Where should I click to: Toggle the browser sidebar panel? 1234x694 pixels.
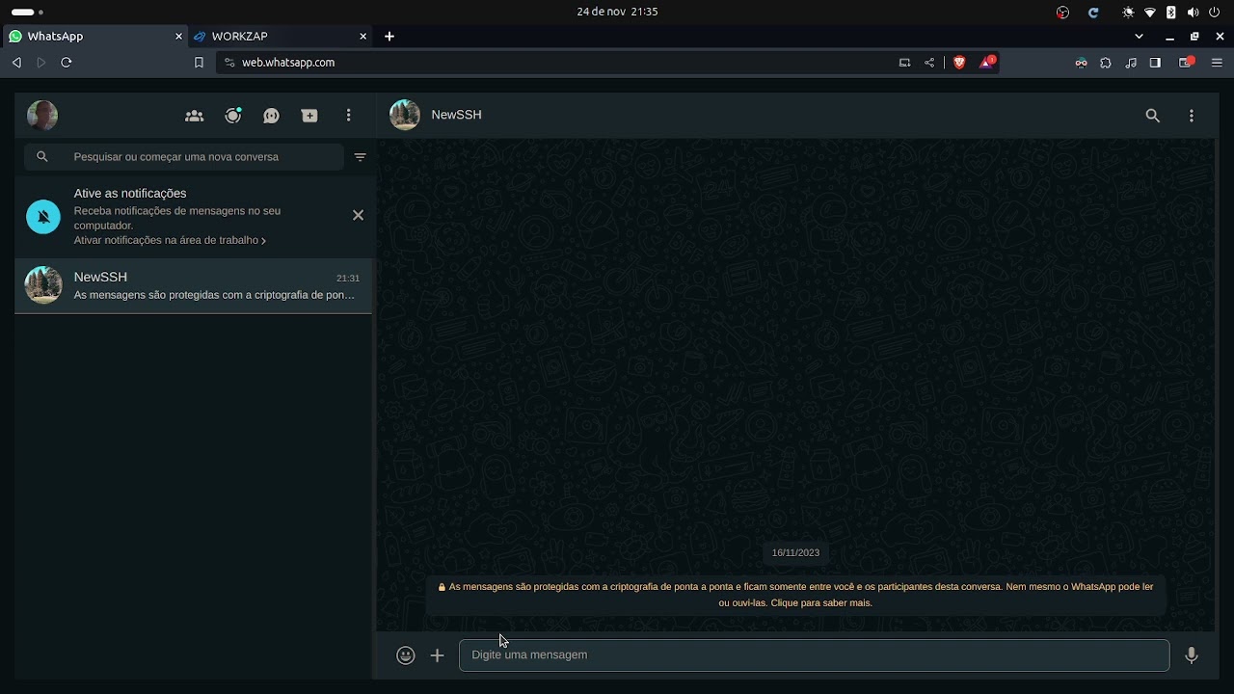pyautogui.click(x=1155, y=63)
